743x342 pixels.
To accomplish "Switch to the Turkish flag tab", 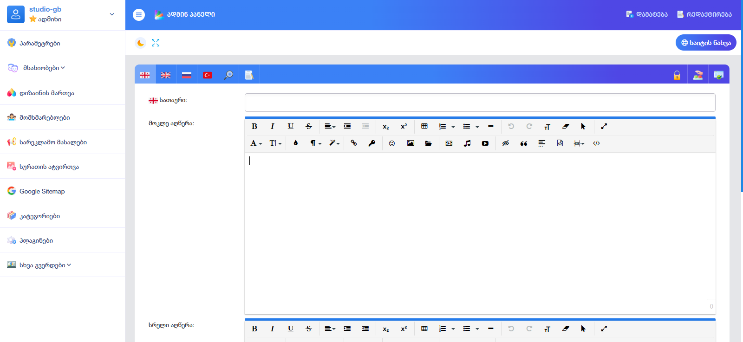I will (208, 75).
